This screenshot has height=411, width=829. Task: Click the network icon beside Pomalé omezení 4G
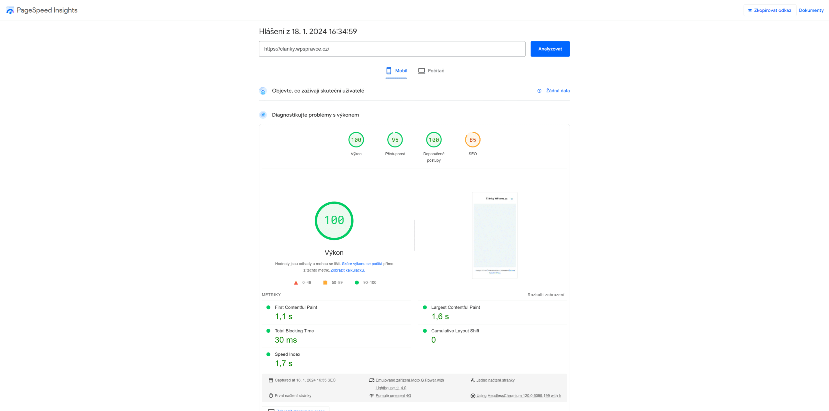(372, 395)
